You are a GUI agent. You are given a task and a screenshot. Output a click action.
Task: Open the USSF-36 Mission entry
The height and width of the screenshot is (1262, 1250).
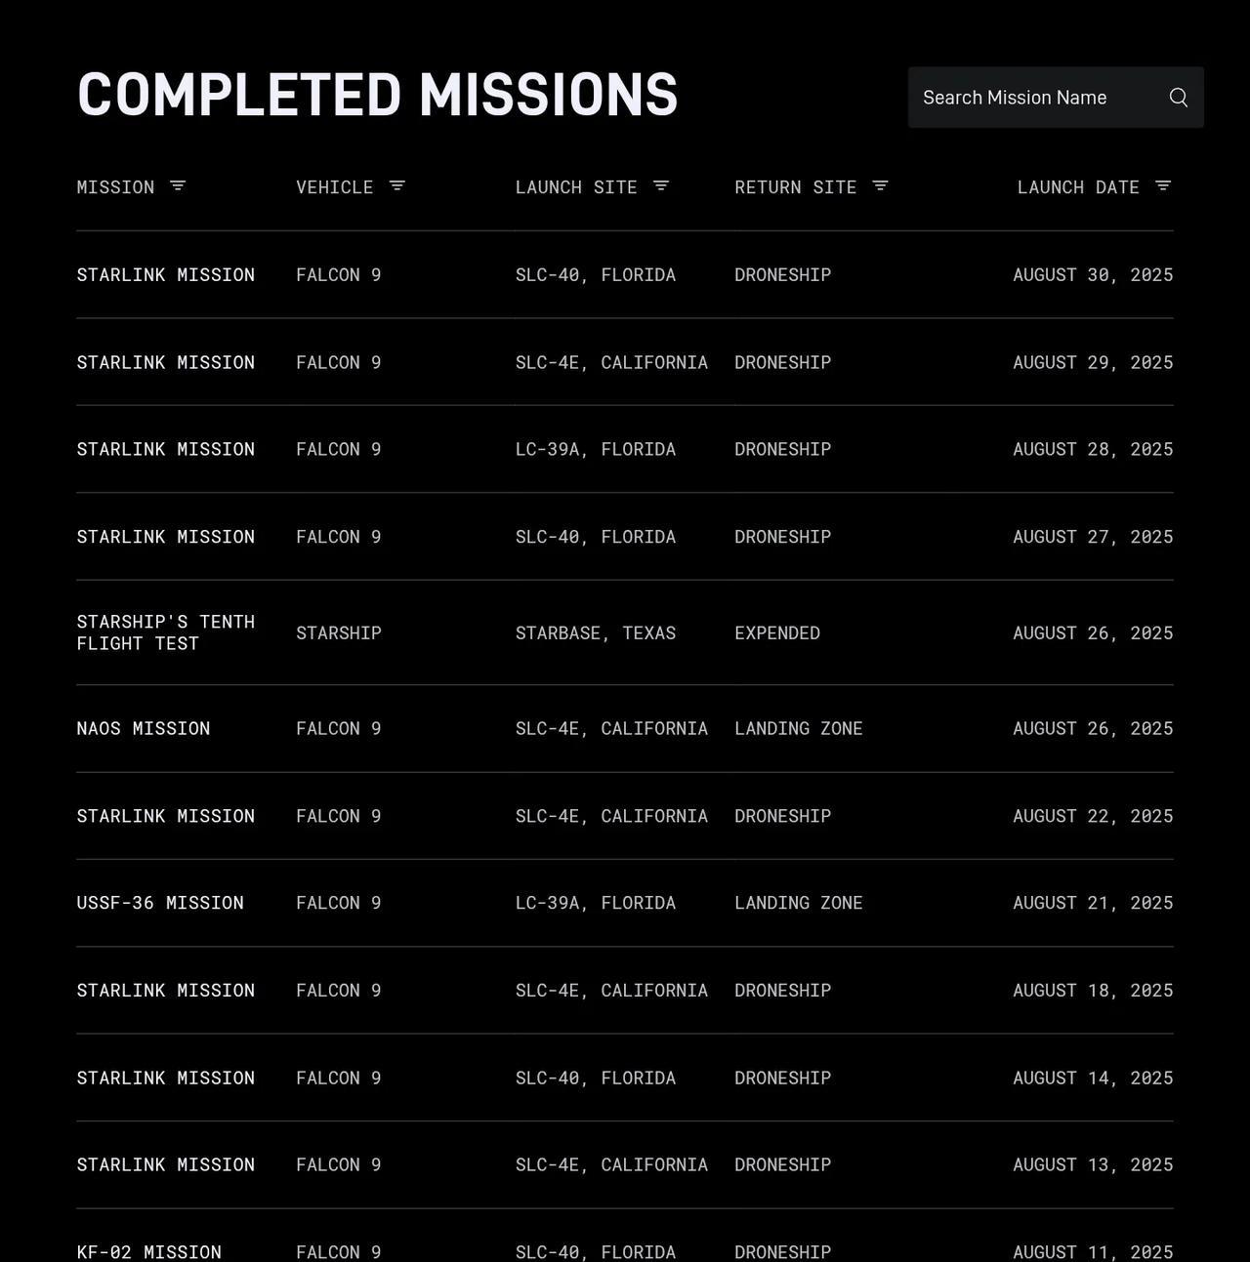tap(160, 904)
